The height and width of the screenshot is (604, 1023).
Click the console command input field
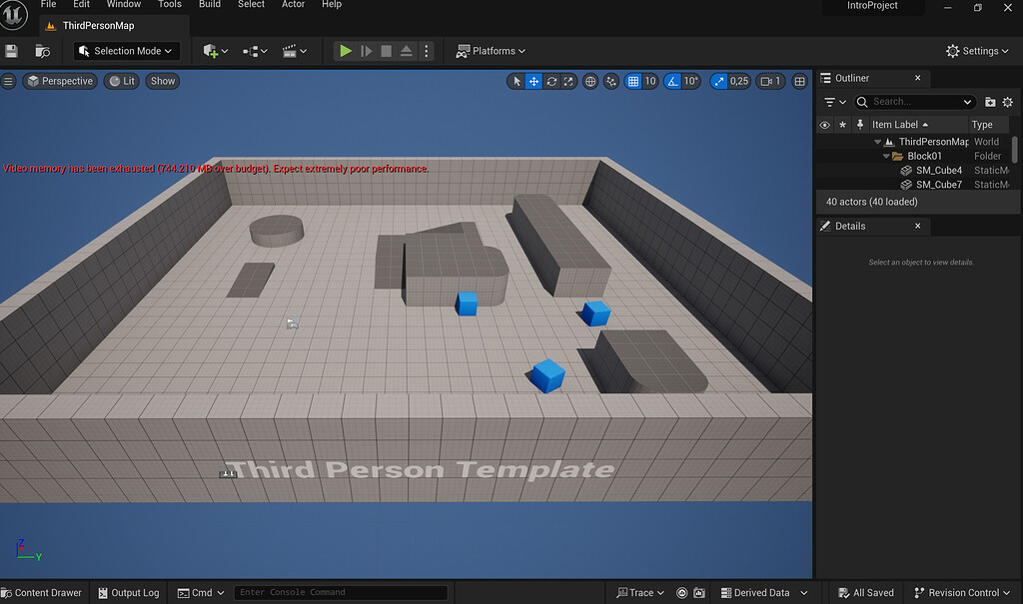tap(340, 592)
